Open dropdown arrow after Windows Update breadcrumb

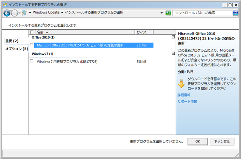coord(62,12)
